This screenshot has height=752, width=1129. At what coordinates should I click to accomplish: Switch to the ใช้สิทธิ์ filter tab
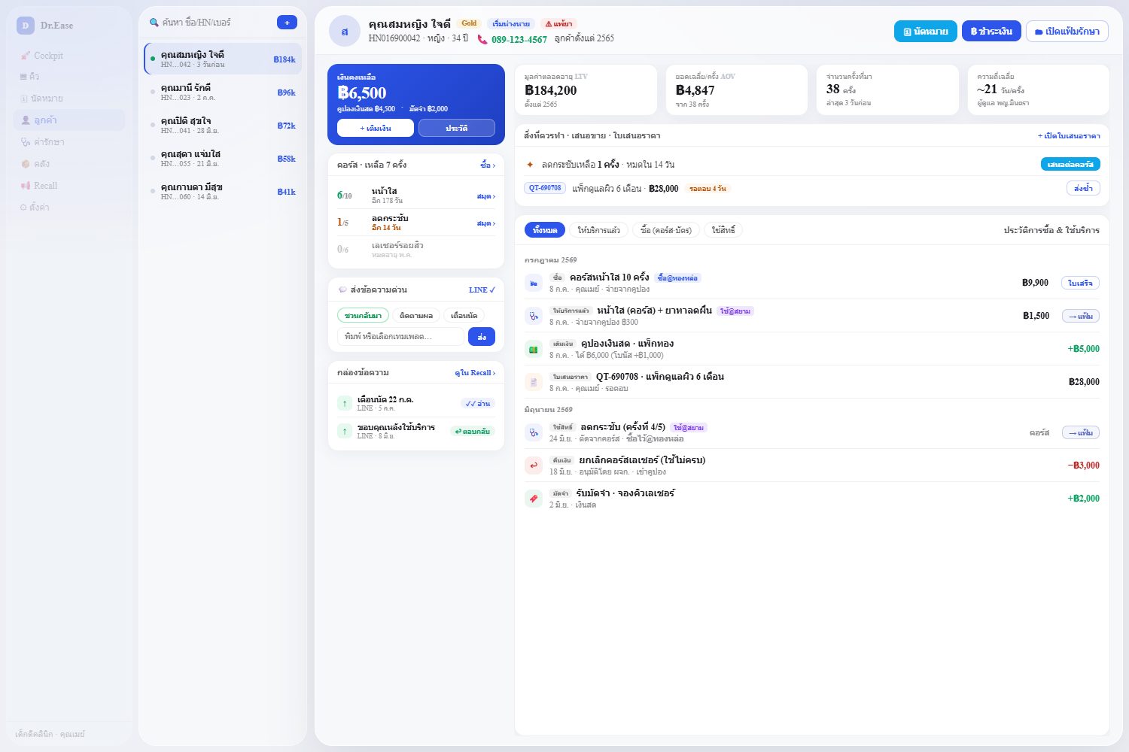723,230
